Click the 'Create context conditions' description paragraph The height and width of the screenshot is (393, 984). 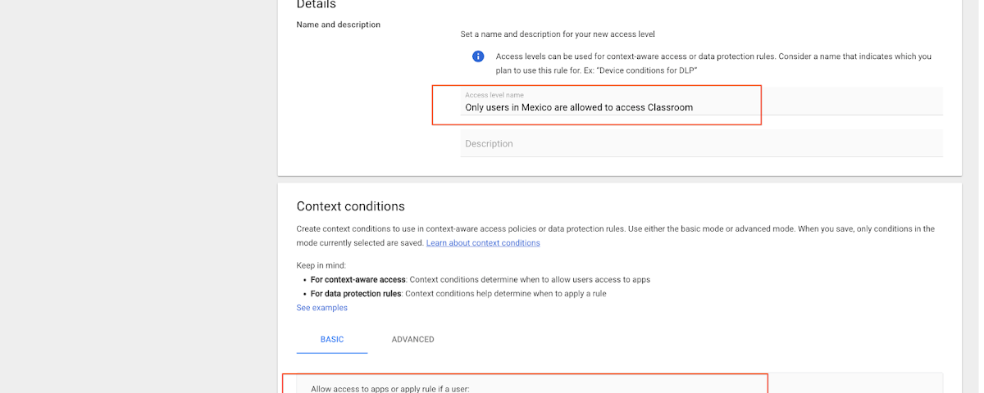616,236
